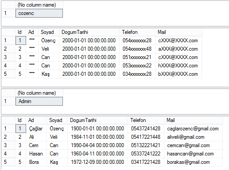Select Soyad 'Kaş' in masked grid
This screenshot has width=229, height=170.
click(x=49, y=74)
